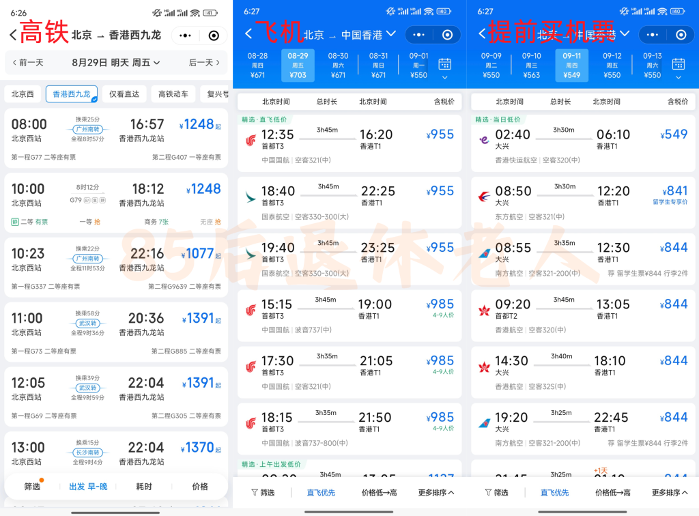Screen dimensions: 699x516
Task: Open 更多排序 in 09-11 flight panel
Action: [x=670, y=492]
